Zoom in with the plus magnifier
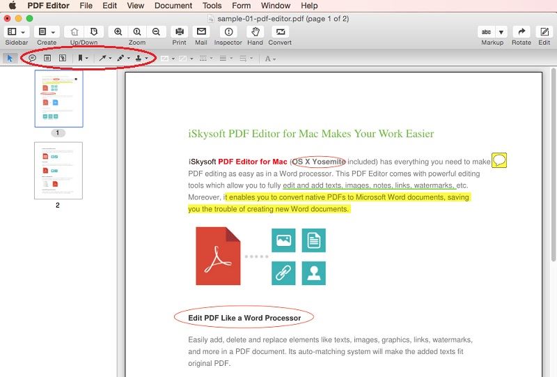Image resolution: width=557 pixels, height=377 pixels. 118,31
